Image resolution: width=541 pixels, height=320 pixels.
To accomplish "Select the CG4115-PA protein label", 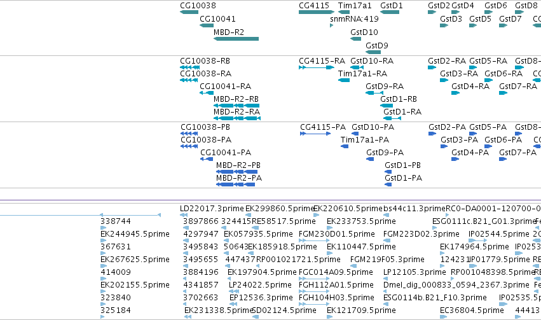I will [x=323, y=127].
